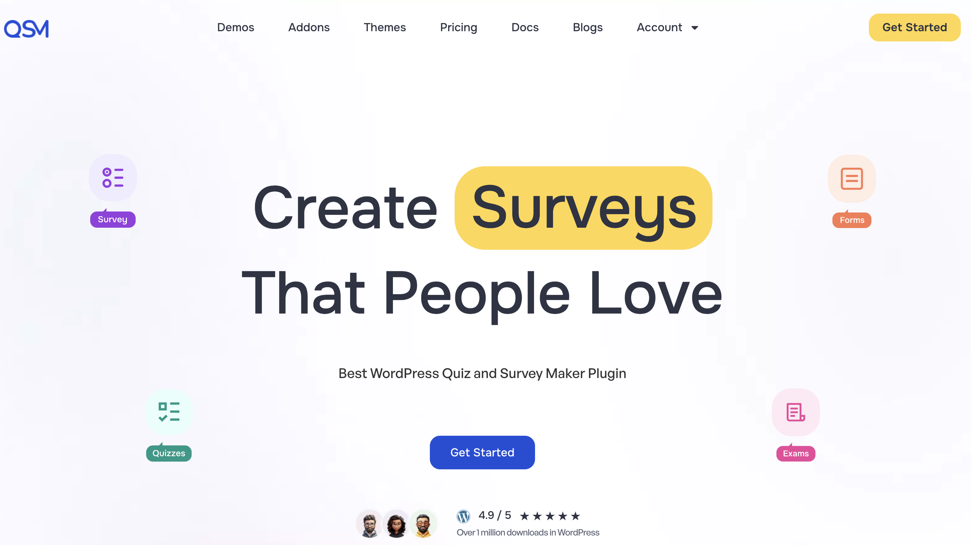Screen dimensions: 971x545
Task: Open the Addons navigation menu item
Action: point(309,27)
